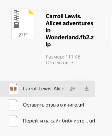Save the Carroll Lewis file to Yandex Disk

click(72, 89)
